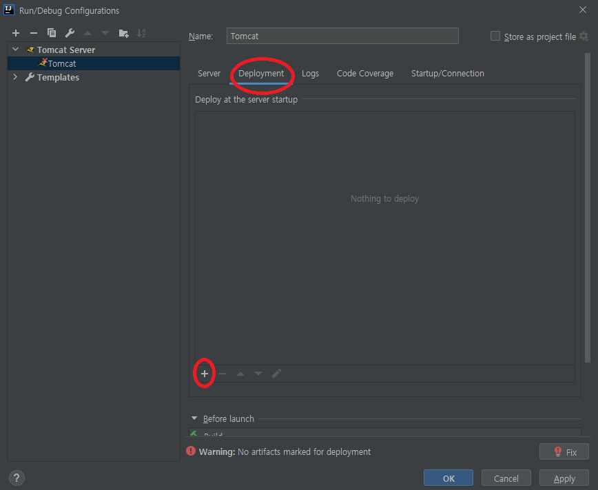Click the 'No artifacts marked for deployment' warning text
The image size is (598, 490).
[304, 451]
